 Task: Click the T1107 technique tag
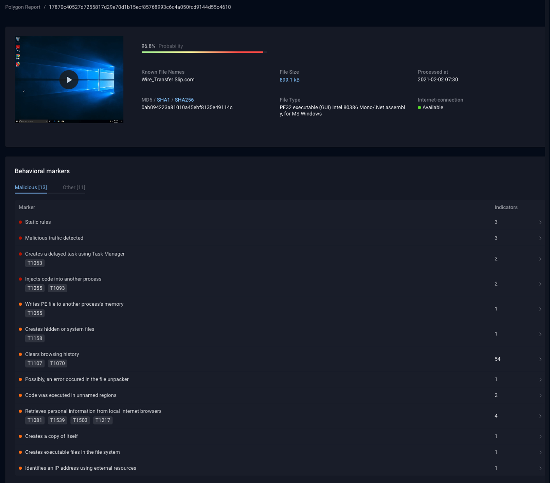point(35,363)
